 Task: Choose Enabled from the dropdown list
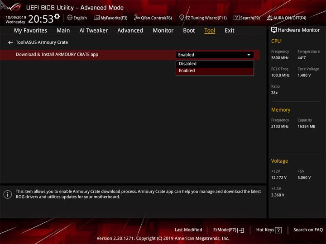tap(215, 71)
